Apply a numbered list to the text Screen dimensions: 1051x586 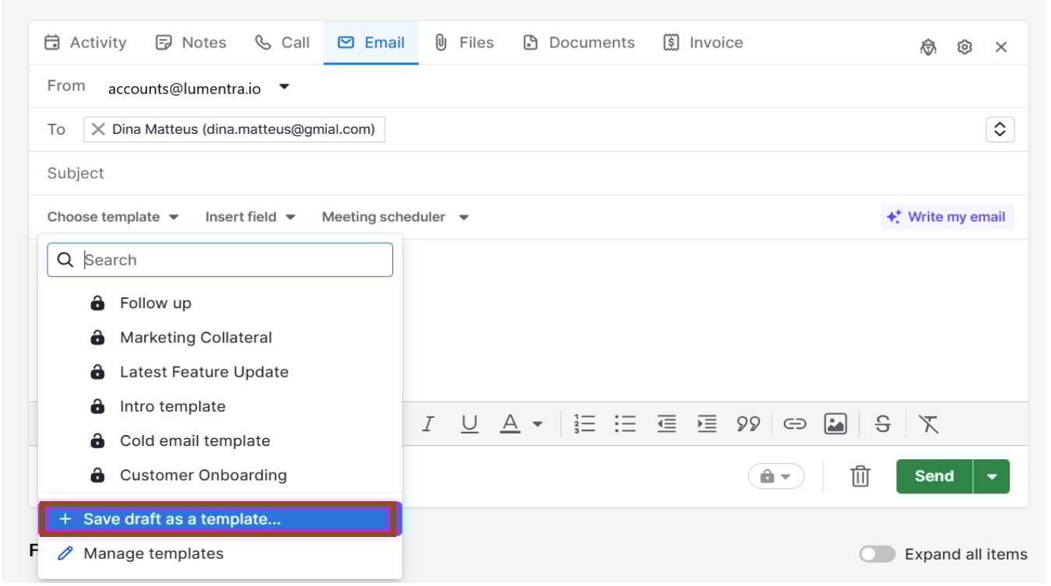(x=585, y=424)
